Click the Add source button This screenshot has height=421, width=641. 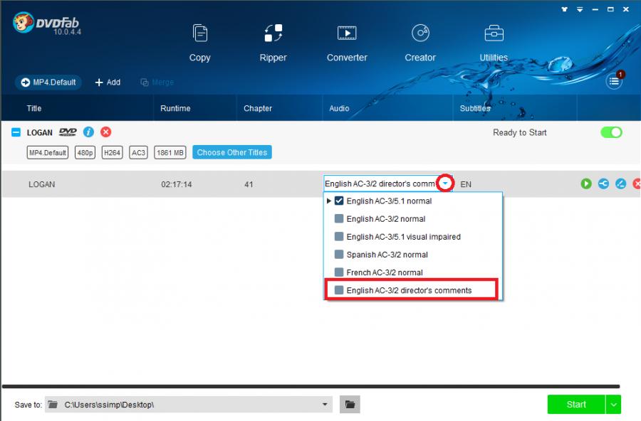click(x=108, y=82)
